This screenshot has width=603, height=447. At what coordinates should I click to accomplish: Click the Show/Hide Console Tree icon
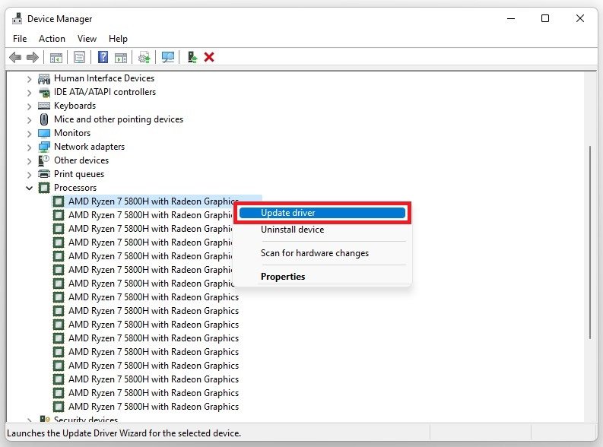click(x=56, y=57)
